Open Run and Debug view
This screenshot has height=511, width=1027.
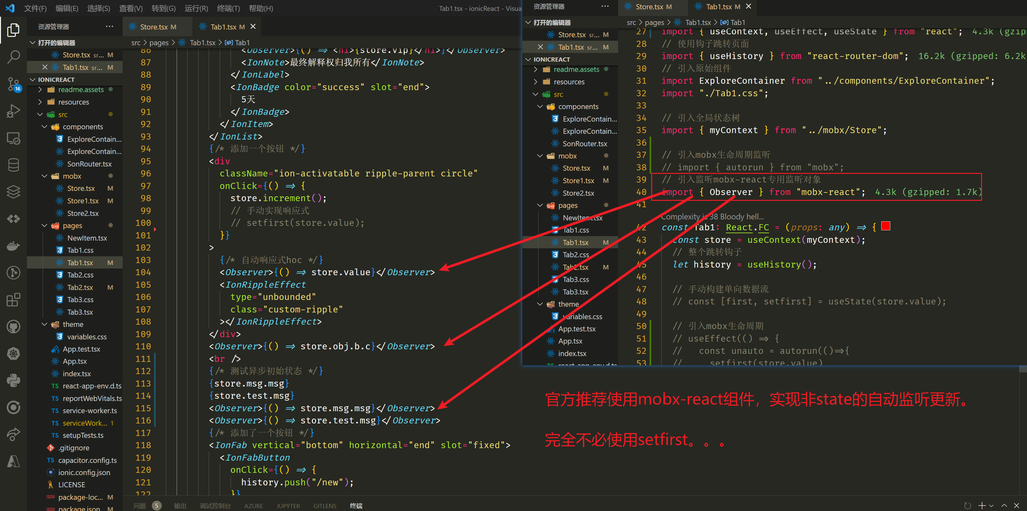13,111
